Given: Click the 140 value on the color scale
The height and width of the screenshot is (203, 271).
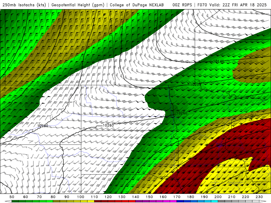Looking at the screenshot, I should (135, 197).
